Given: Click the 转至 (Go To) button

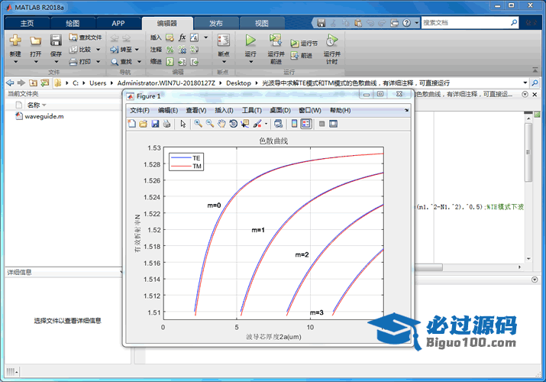Looking at the screenshot, I should tap(121, 50).
